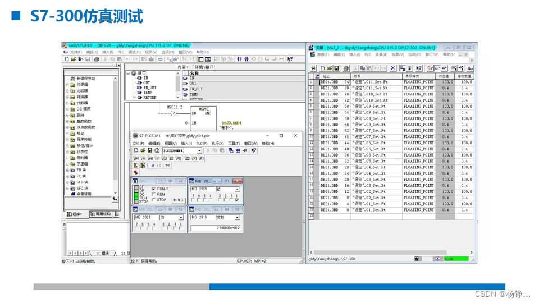
Task: Toggle bit 7 checkbox of MB 2021
Action: click(x=136, y=228)
